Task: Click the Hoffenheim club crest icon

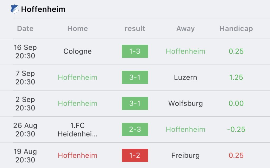Action: coord(15,9)
